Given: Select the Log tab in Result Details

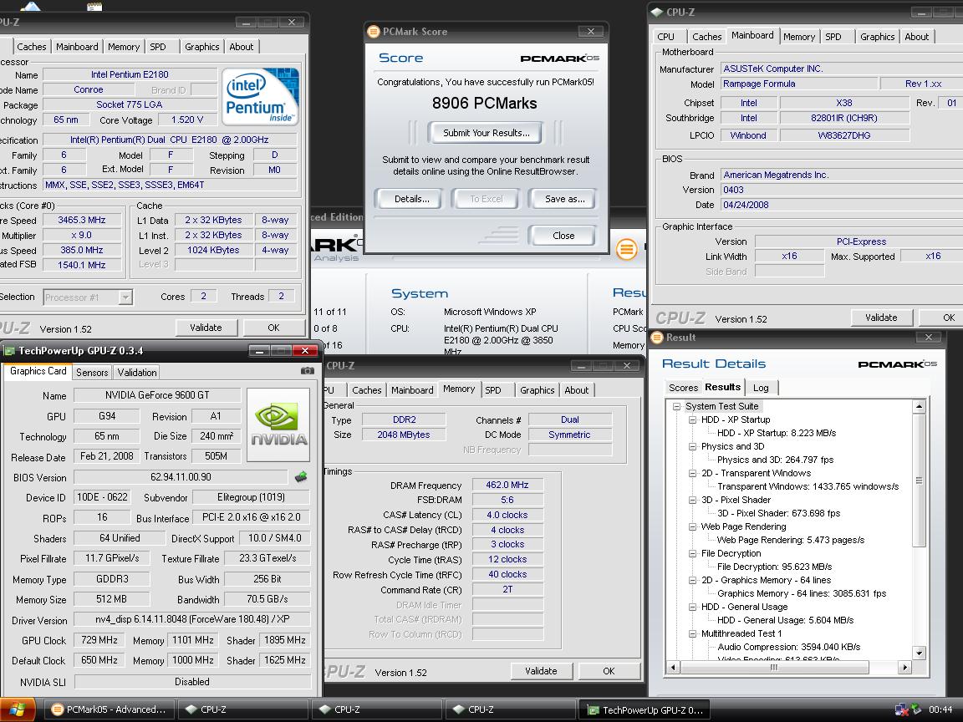Looking at the screenshot, I should (761, 388).
